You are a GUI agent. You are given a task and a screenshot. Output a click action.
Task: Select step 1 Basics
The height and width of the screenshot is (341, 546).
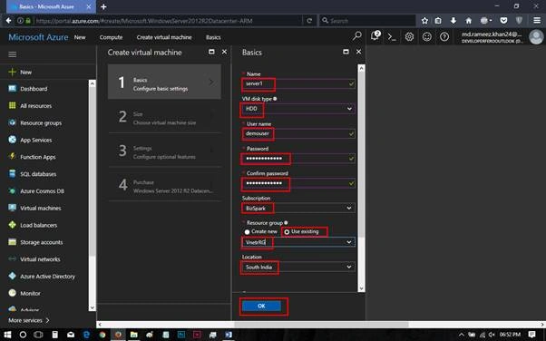pos(164,83)
